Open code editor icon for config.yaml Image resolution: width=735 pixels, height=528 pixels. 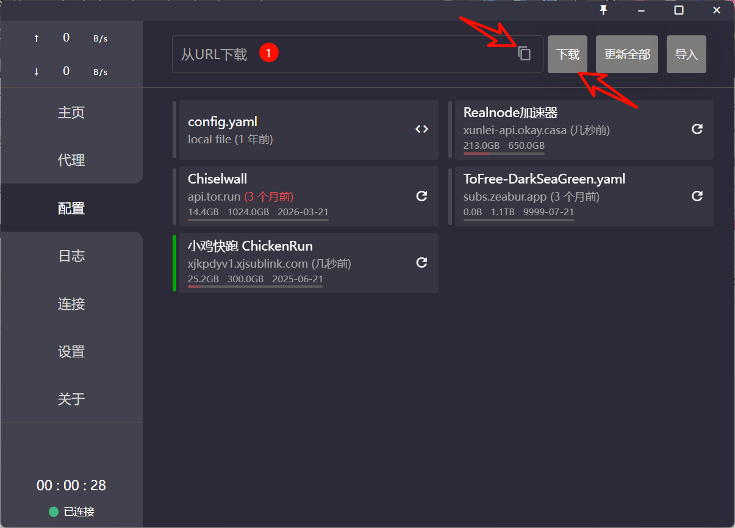tap(421, 129)
